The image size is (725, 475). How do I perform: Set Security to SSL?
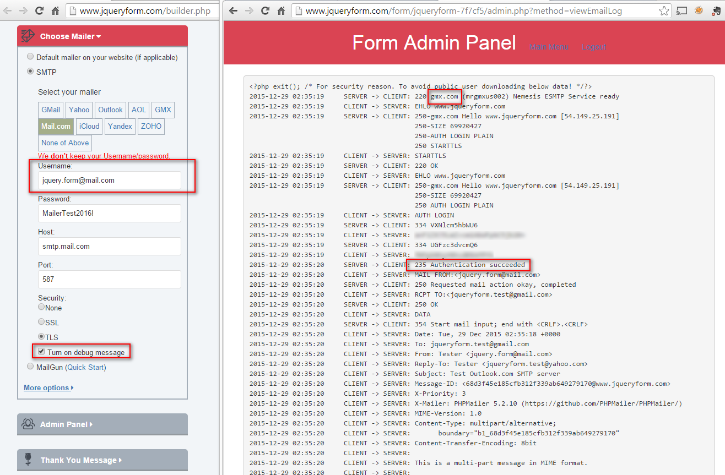point(41,321)
